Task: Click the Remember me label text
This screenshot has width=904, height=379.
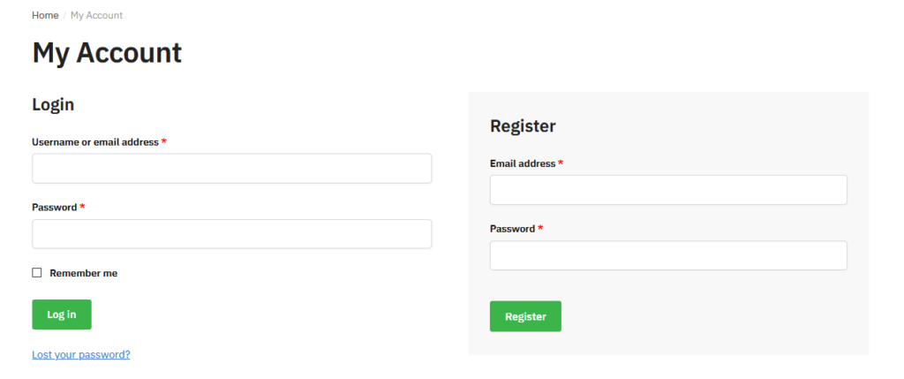Action: [83, 273]
